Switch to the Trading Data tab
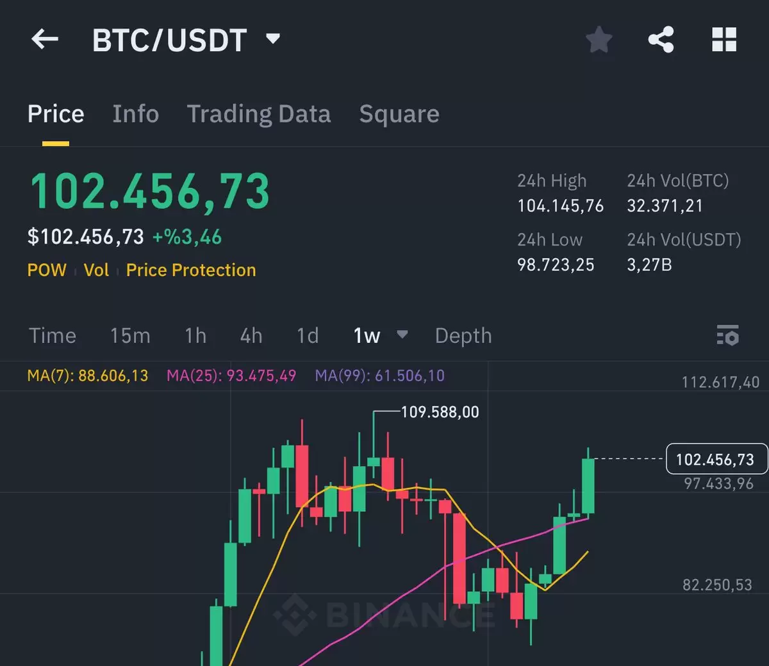 click(x=259, y=114)
